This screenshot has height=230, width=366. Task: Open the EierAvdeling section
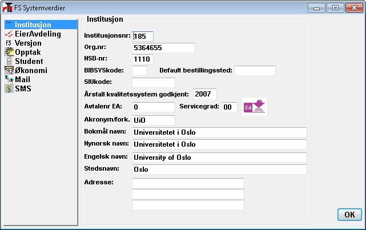pyautogui.click(x=38, y=34)
